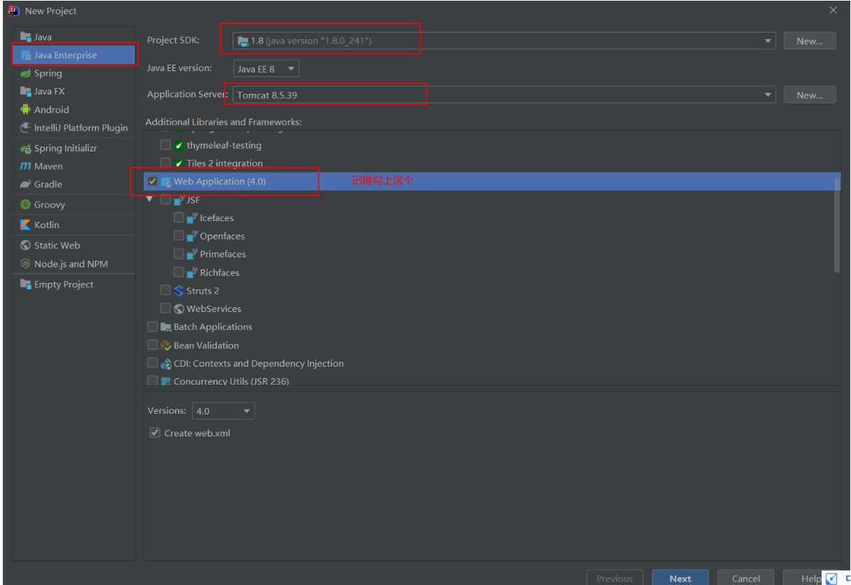Screen dimensions: 851x585
Task: Click the Icefaces icon
Action: click(192, 218)
